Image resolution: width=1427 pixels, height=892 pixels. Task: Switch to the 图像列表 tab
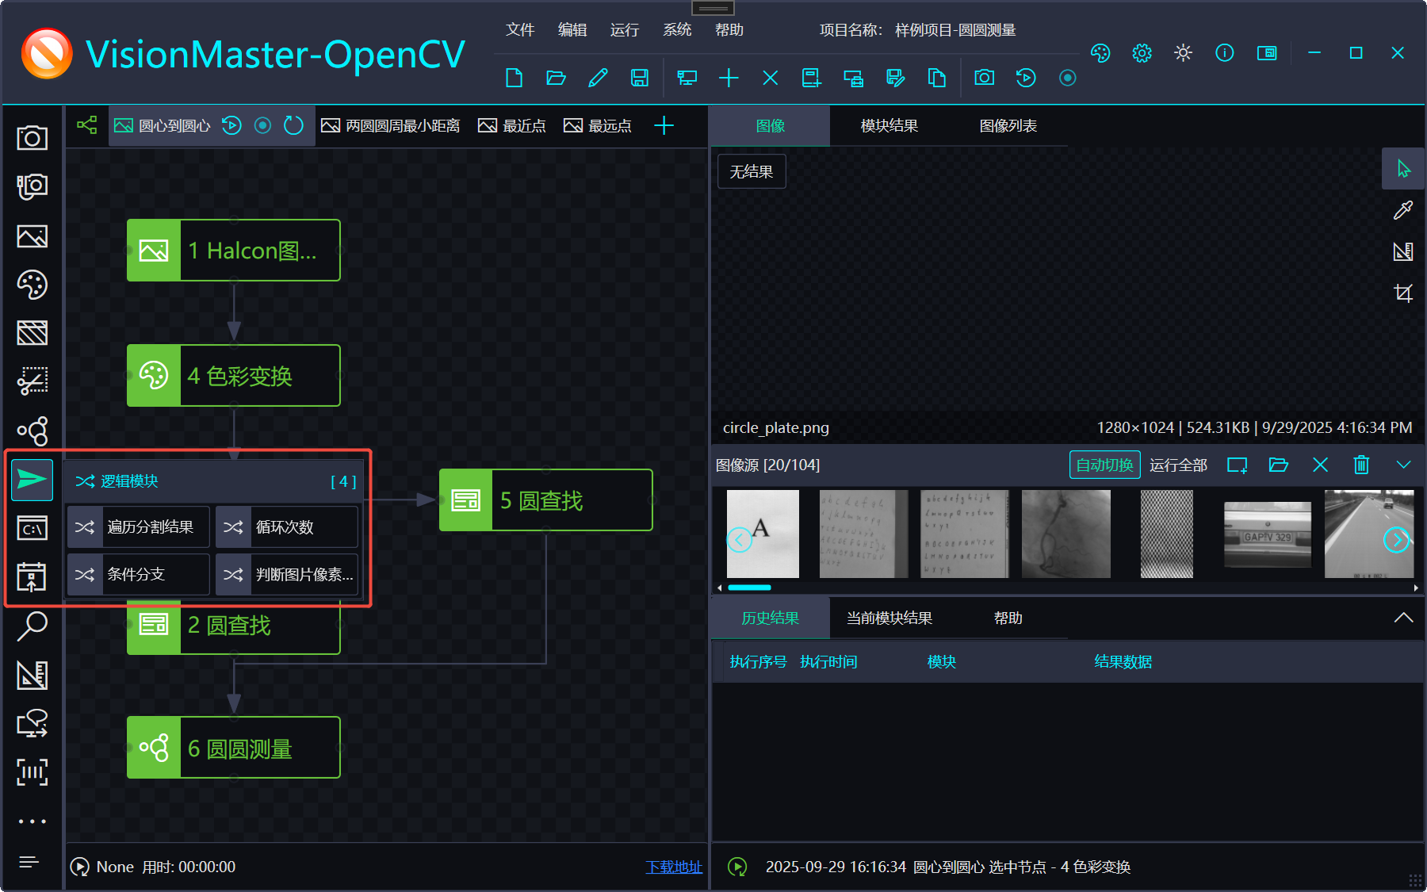(1008, 126)
